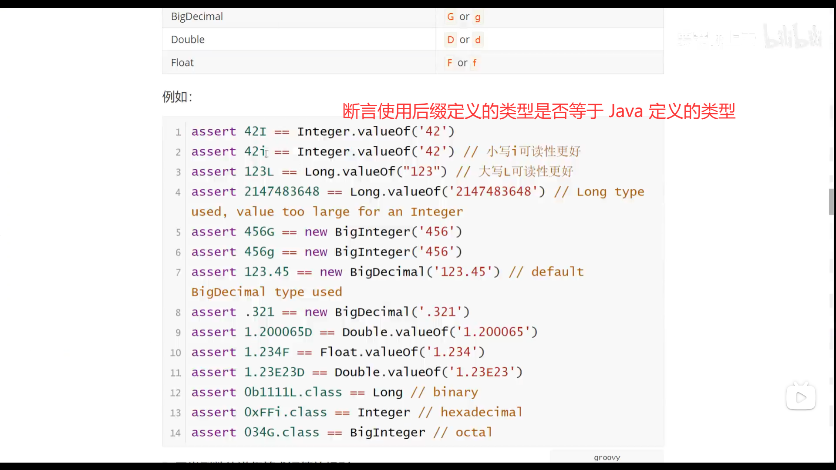The width and height of the screenshot is (836, 470).
Task: Click the 0b1111L.class binary expression
Action: click(293, 392)
